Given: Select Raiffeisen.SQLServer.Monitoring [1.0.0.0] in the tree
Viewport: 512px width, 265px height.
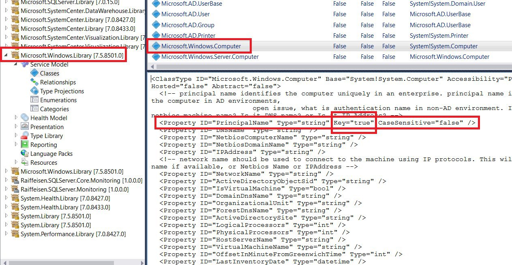Looking at the screenshot, I should coord(75,190).
